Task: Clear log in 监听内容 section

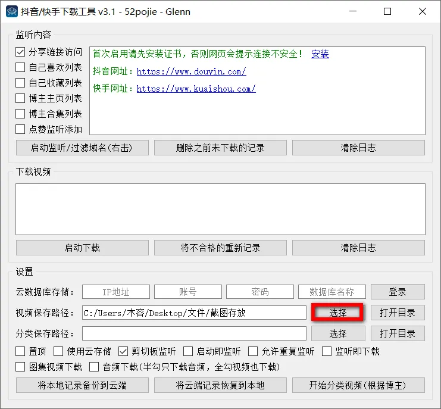Action: coord(359,148)
